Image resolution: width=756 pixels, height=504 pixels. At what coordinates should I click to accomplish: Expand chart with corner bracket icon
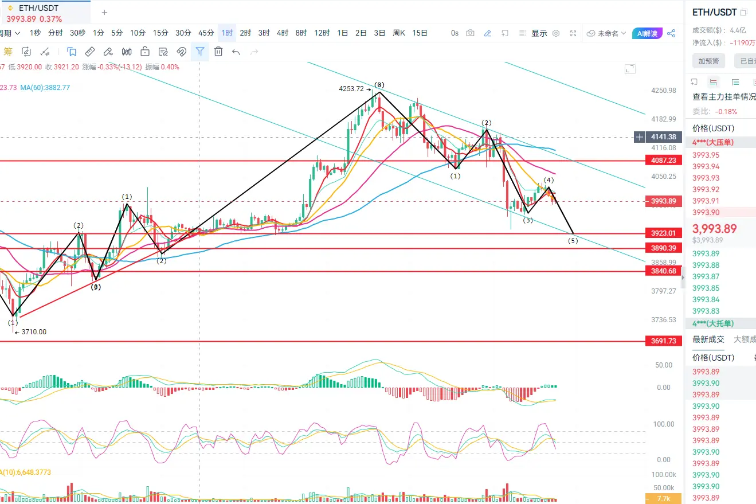pyautogui.click(x=630, y=69)
